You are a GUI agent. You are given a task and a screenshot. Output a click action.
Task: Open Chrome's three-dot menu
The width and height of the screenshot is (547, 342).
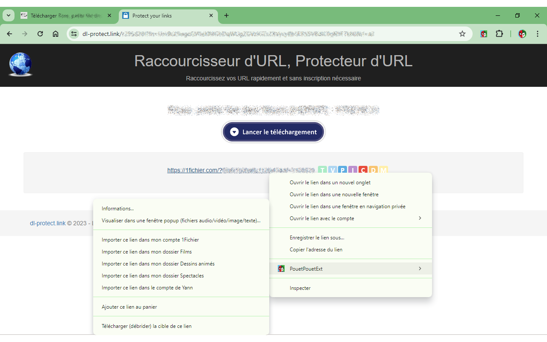pyautogui.click(x=537, y=34)
